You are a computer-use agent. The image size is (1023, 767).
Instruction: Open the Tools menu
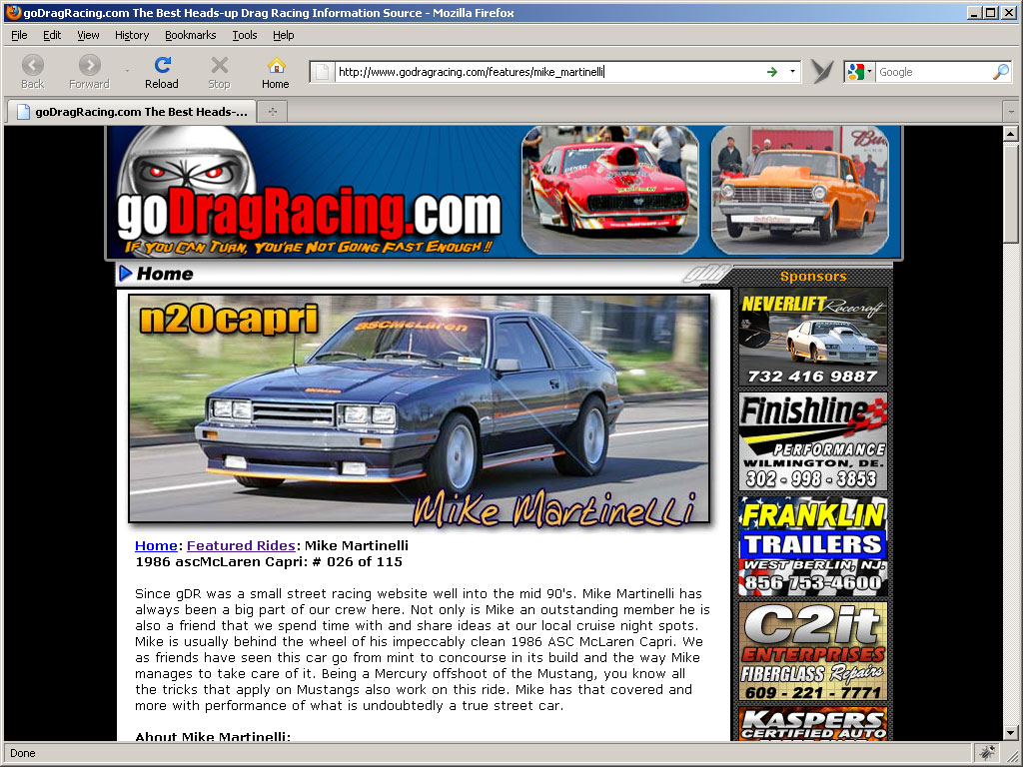(245, 35)
